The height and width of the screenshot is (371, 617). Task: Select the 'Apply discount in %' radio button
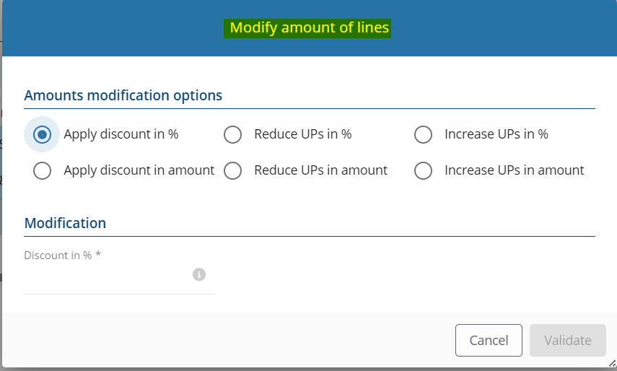point(43,134)
